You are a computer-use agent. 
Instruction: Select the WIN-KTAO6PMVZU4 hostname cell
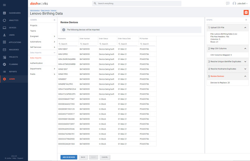click(x=67, y=89)
